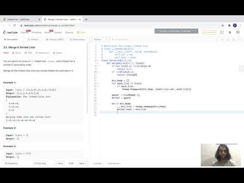This screenshot has height=183, width=244.
Task: Click the Pick One button
Action: click(40, 163)
